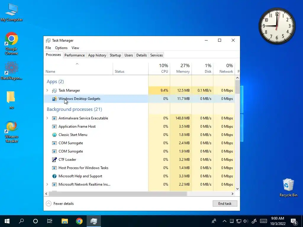Switch to the Services tab
Screen dimensions: 303x227
(157, 55)
